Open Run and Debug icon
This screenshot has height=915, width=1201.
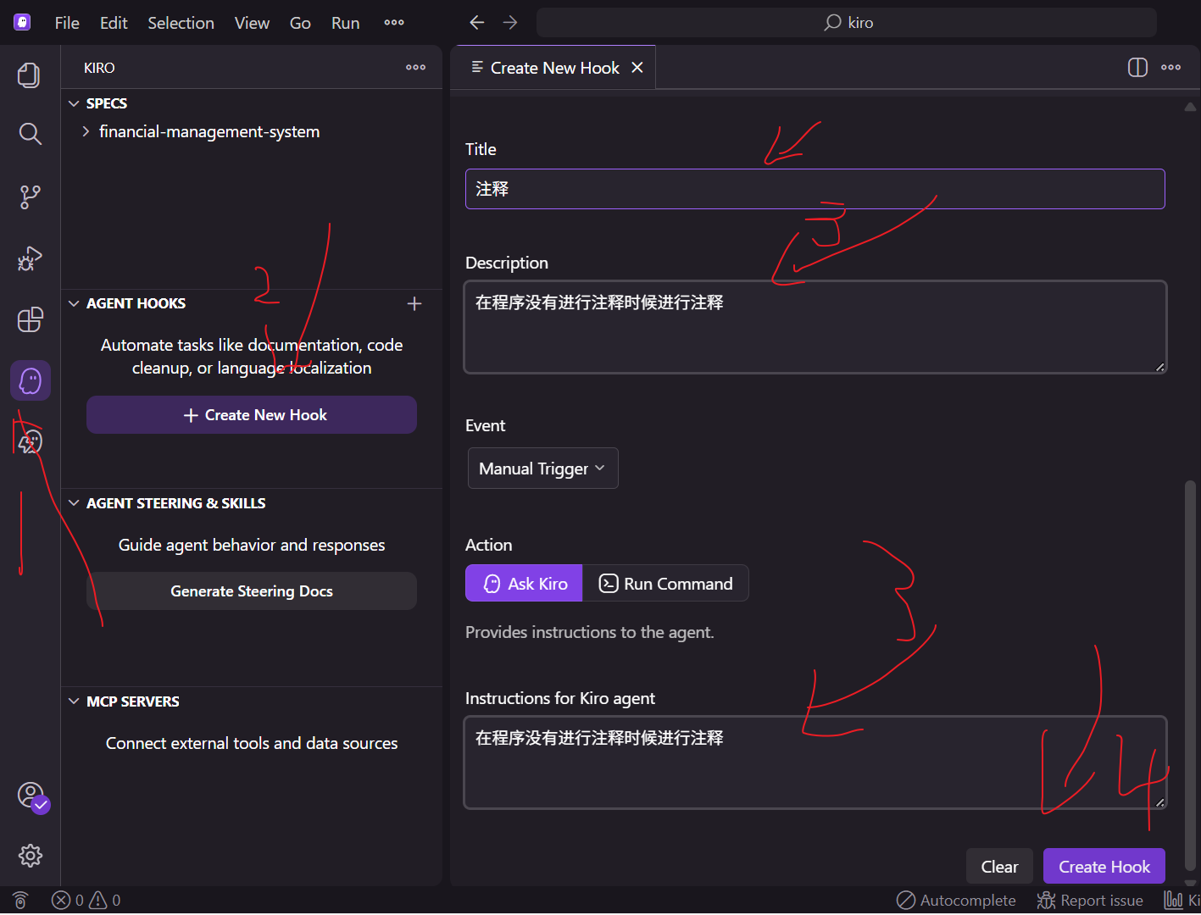point(30,258)
